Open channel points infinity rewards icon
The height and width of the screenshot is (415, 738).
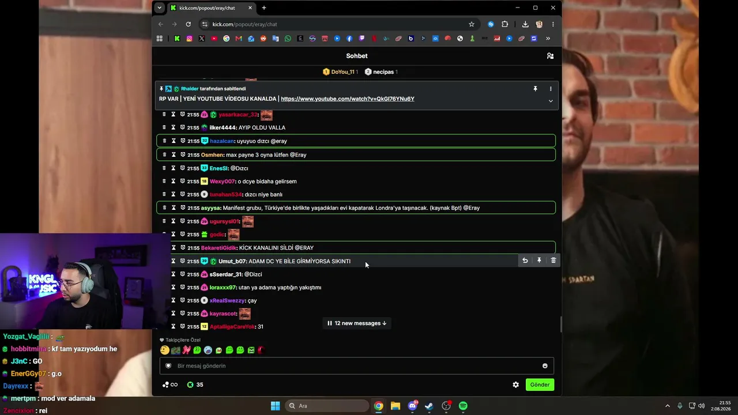pos(170,385)
